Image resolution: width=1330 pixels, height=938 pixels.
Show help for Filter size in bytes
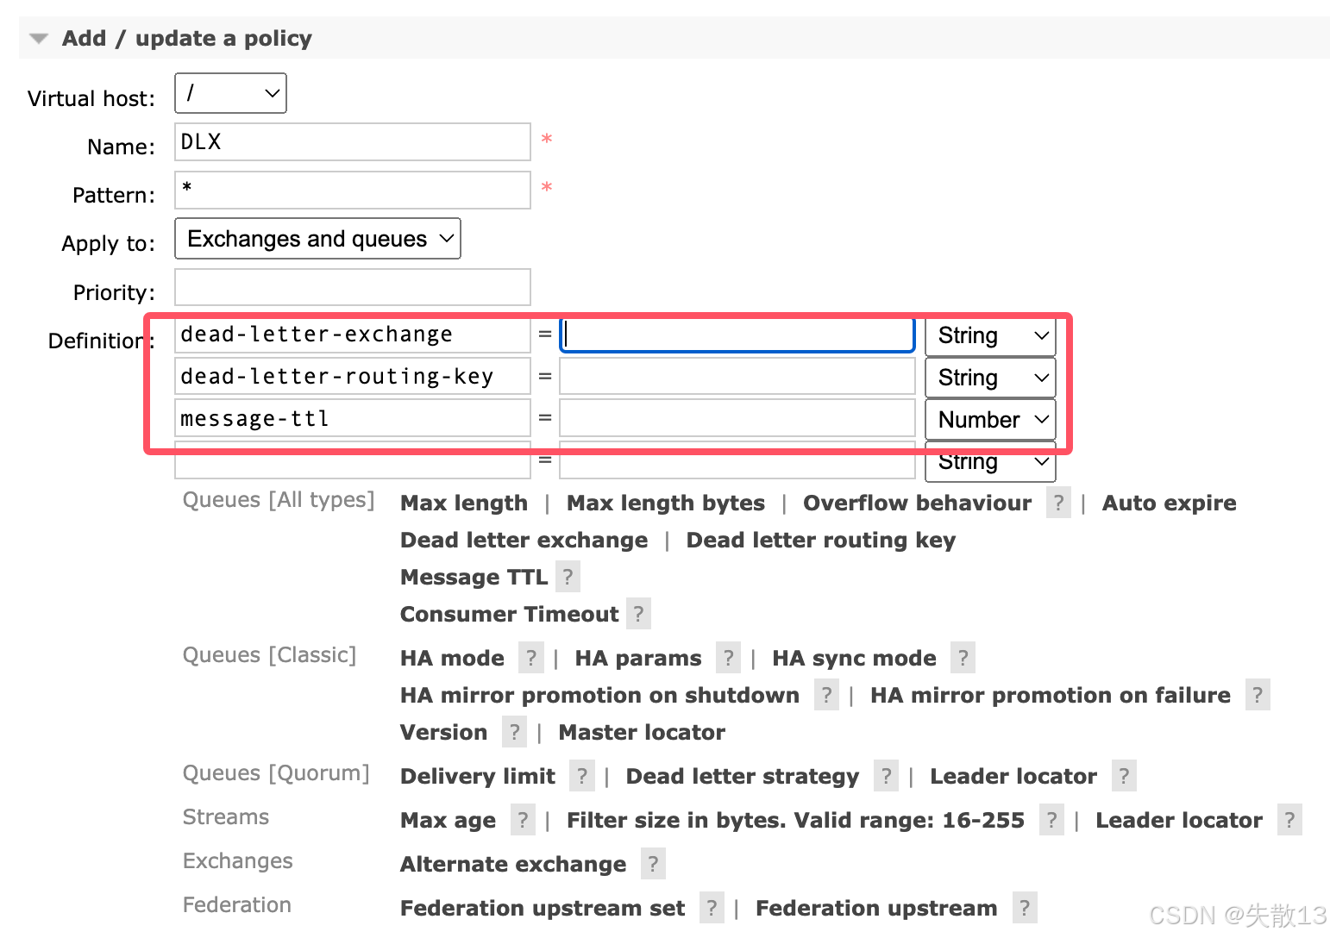[1051, 820]
